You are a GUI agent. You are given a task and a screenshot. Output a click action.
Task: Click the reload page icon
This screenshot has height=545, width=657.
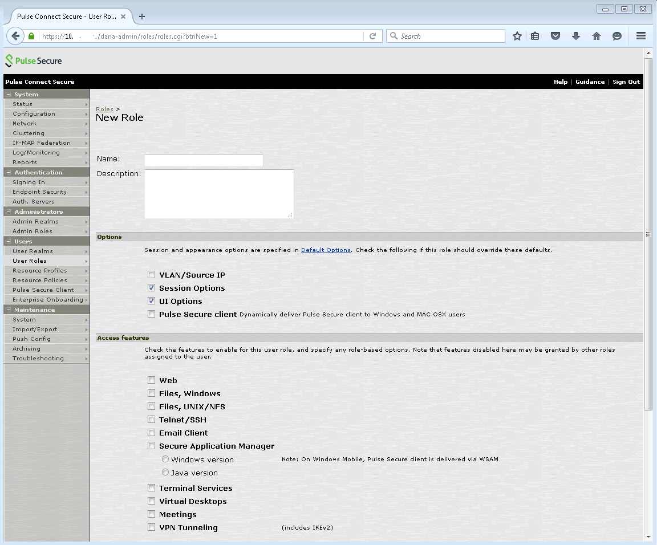click(x=372, y=36)
